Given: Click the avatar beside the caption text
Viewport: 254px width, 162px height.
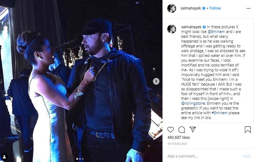Looking at the screenshot, I should pos(171,29).
